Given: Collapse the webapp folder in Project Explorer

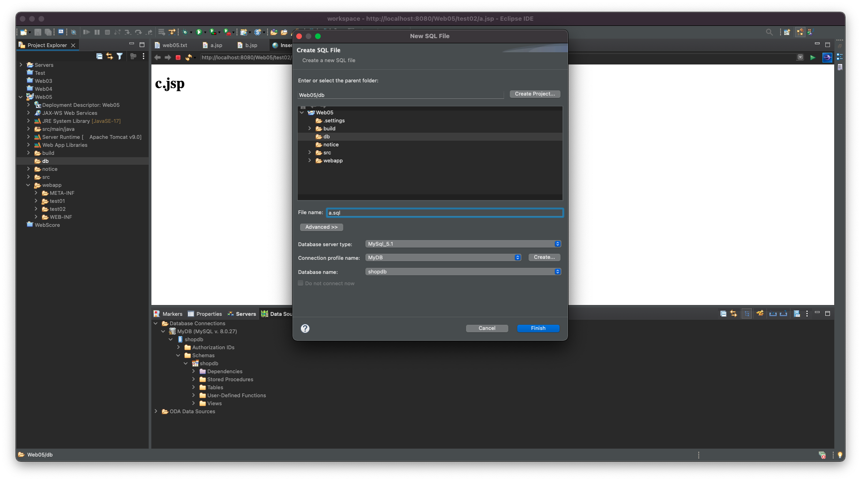Looking at the screenshot, I should pos(28,185).
